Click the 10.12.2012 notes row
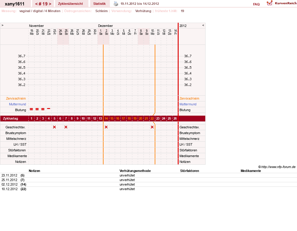Screen dimensions: 297x231 [x=148, y=189]
